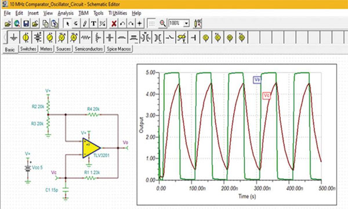Select the Battery component icon

(38, 38)
